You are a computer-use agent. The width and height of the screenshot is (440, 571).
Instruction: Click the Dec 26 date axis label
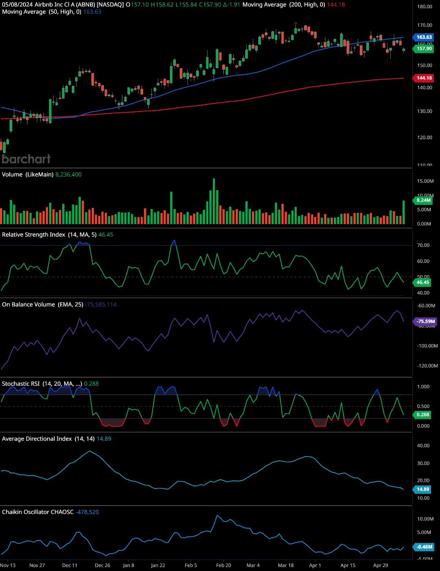point(102,565)
